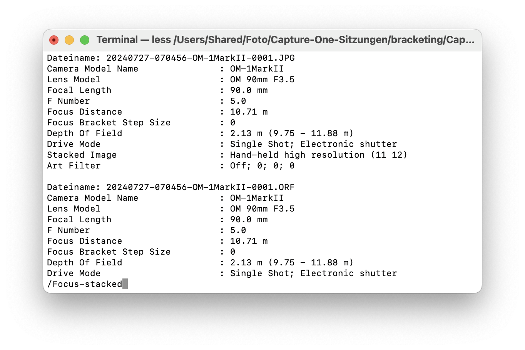The image size is (525, 350).
Task: Click the green full-screen window button
Action: pos(85,40)
